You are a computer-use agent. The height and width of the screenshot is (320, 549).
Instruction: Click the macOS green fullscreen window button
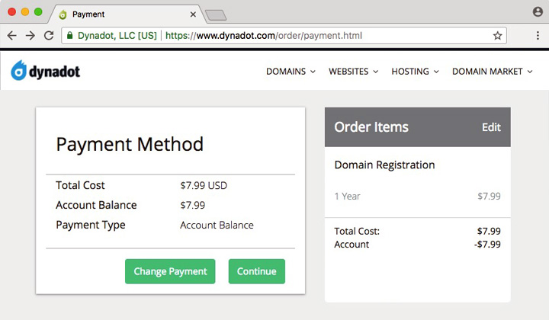(39, 12)
